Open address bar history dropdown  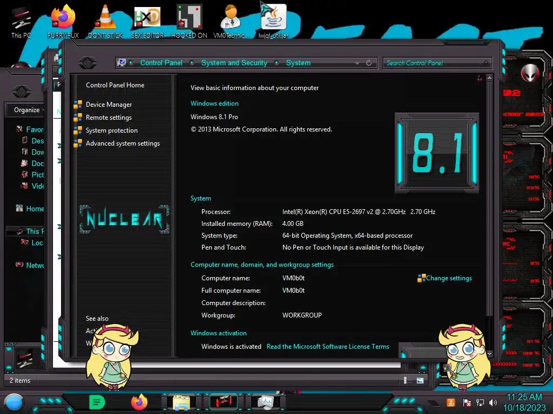pos(358,63)
